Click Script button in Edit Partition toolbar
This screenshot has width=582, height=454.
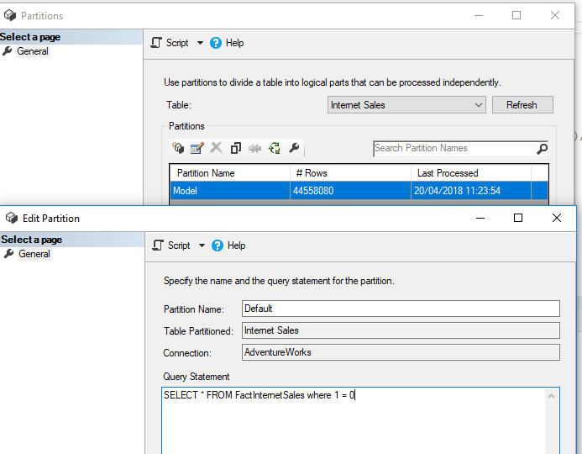tap(172, 245)
